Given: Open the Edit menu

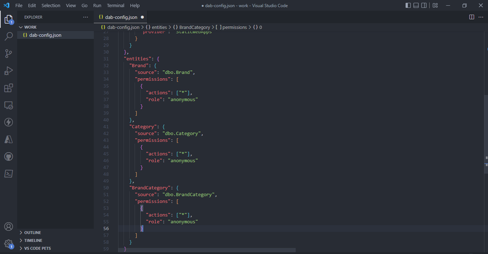Looking at the screenshot, I should 32,5.
